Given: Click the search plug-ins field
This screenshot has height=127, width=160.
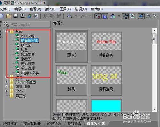Looking at the screenshot, I should tap(27, 25).
